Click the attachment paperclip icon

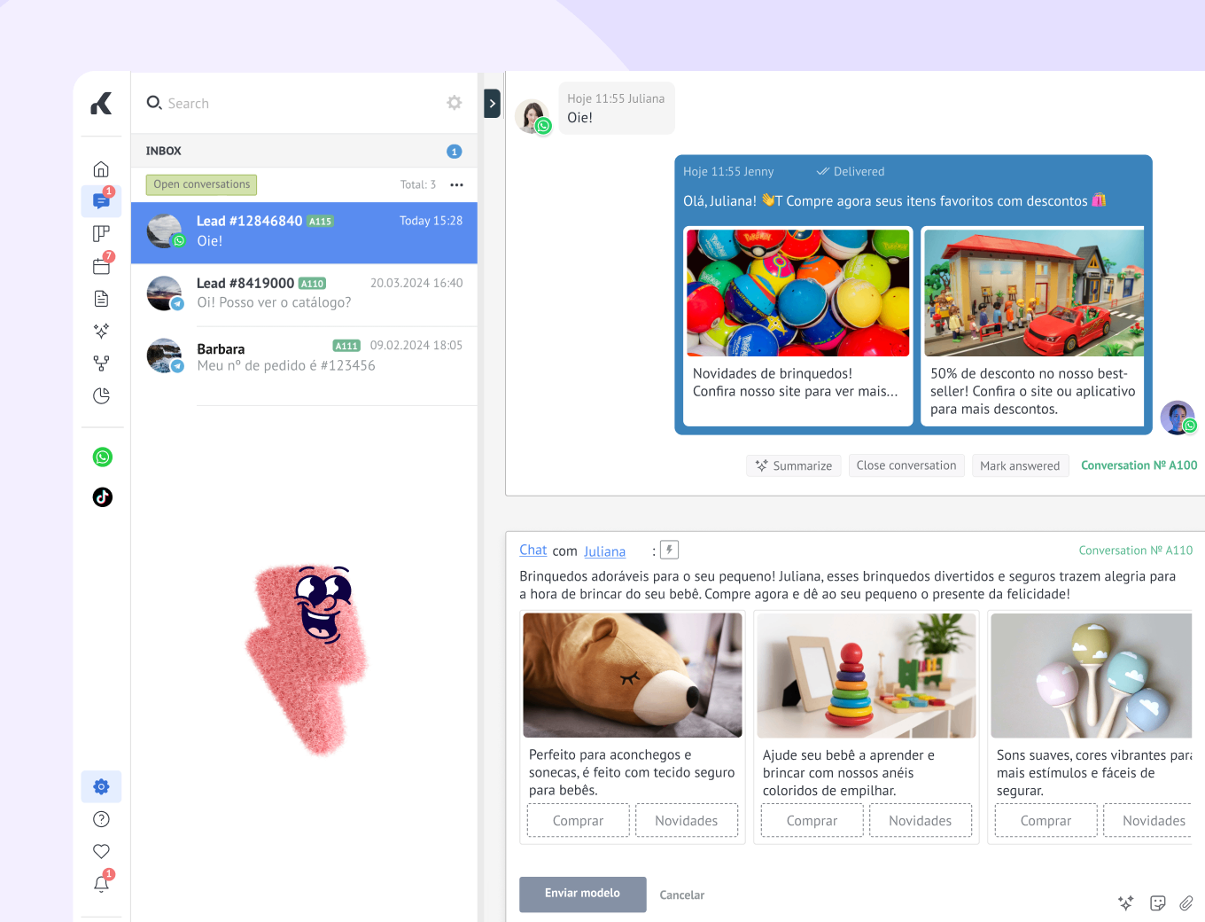tap(1186, 902)
